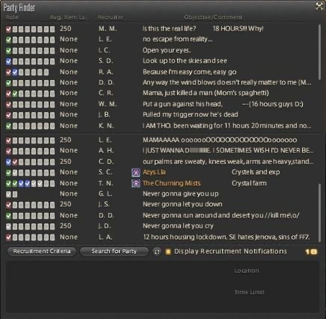Click The Churning Mists duty icon
Screen dimensions: 326x319
point(136,183)
